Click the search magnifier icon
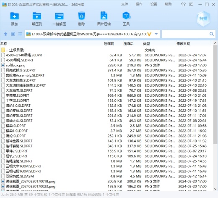The height and width of the screenshot is (198, 218). [212, 34]
